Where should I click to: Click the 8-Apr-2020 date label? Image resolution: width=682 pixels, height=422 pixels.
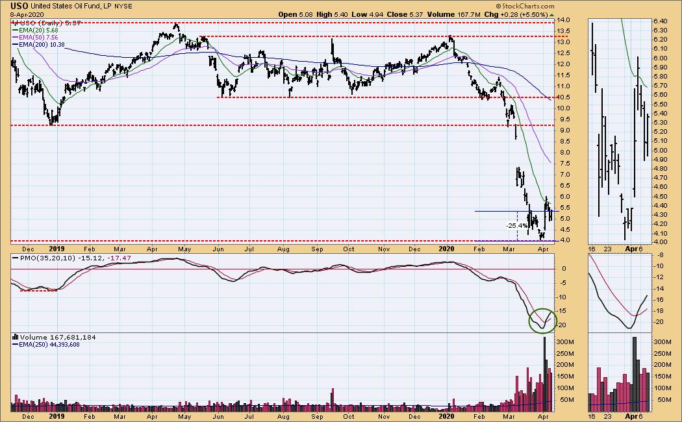pos(27,14)
